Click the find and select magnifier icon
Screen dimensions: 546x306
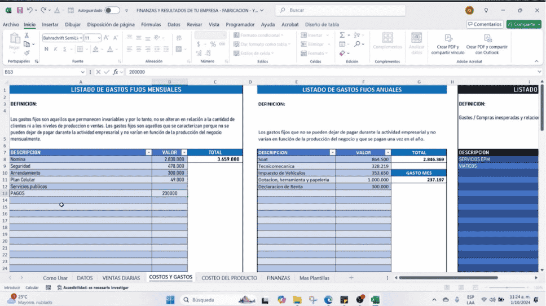[357, 44]
